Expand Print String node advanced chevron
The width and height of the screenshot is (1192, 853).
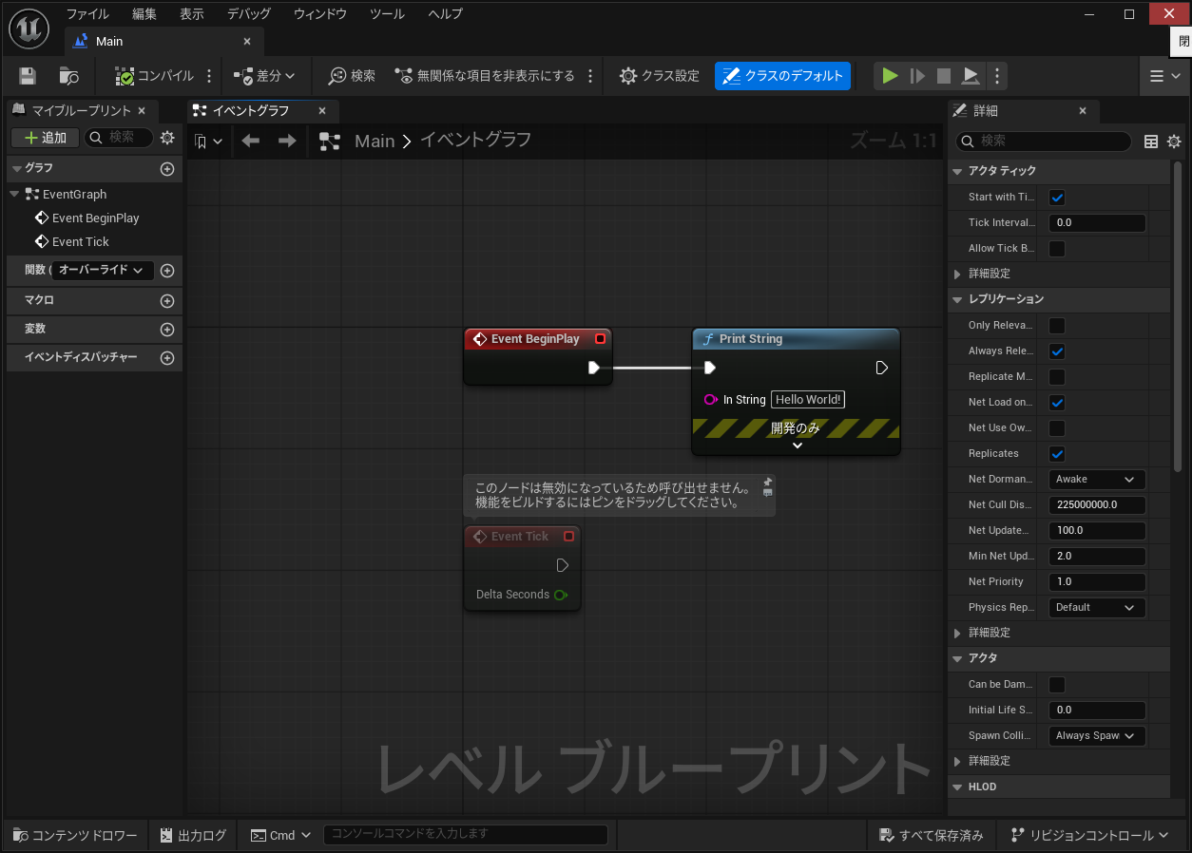pyautogui.click(x=797, y=445)
